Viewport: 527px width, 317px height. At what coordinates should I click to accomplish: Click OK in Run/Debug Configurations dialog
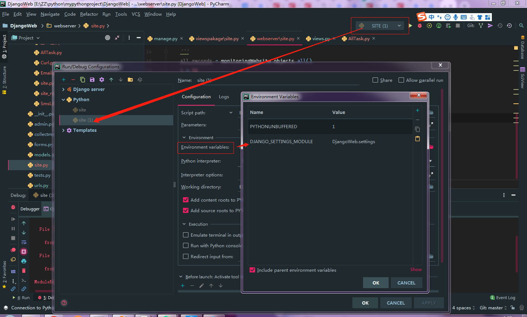365,303
